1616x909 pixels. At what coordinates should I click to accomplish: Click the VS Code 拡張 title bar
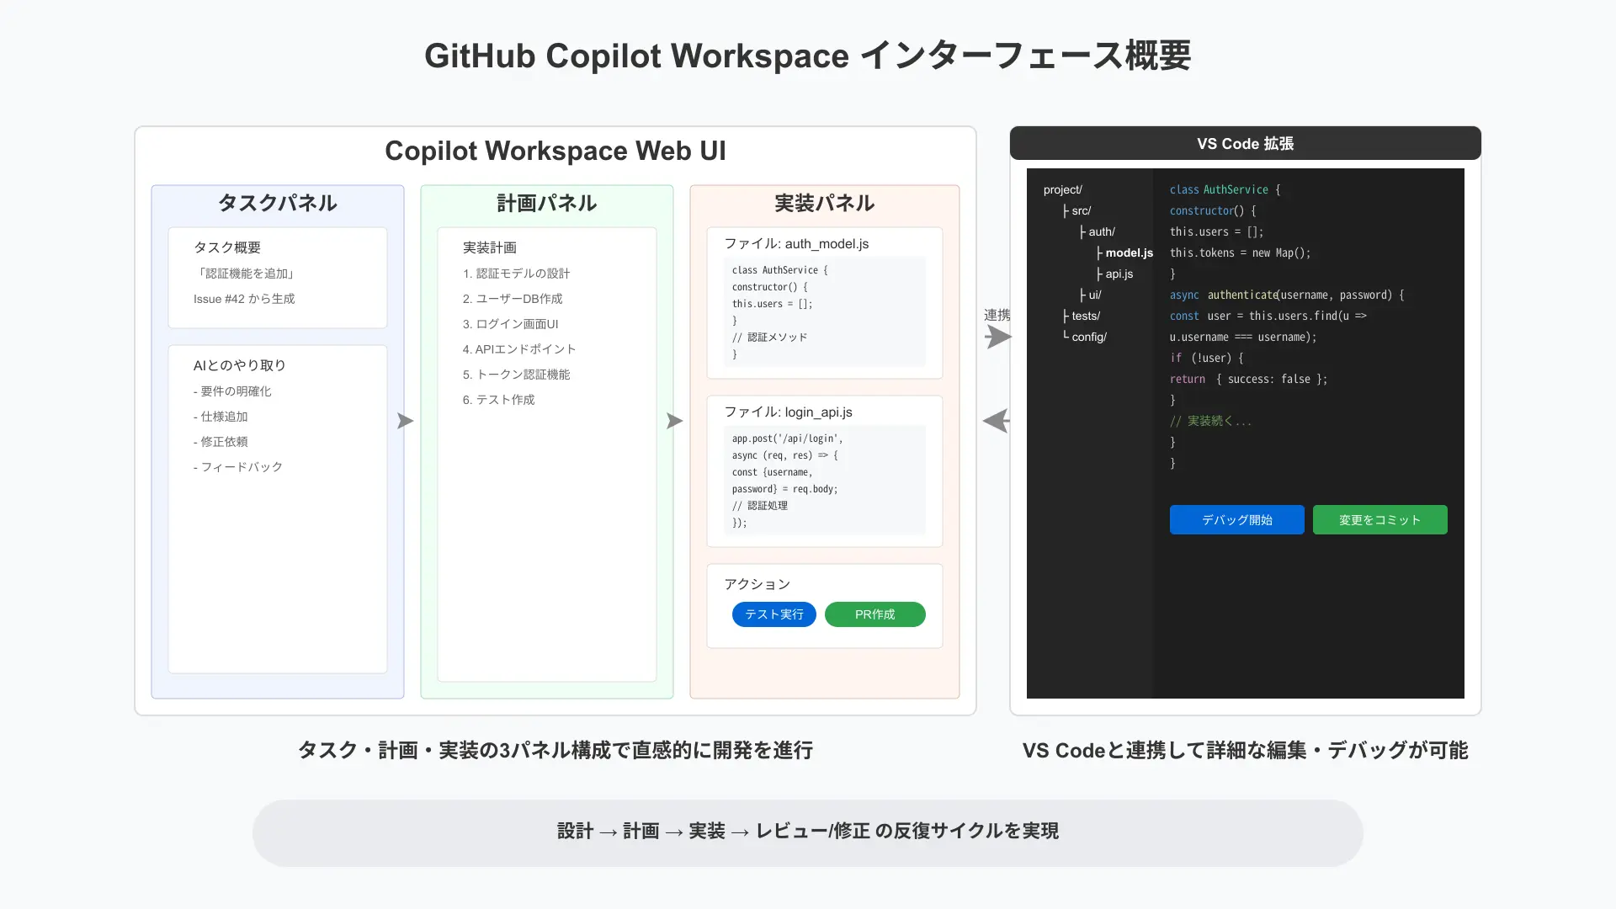pyautogui.click(x=1246, y=143)
